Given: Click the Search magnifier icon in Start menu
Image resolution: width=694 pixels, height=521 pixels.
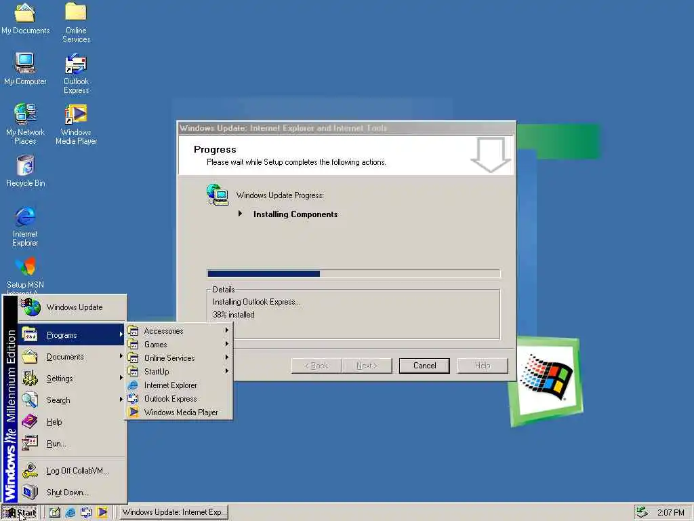Looking at the screenshot, I should (x=30, y=400).
